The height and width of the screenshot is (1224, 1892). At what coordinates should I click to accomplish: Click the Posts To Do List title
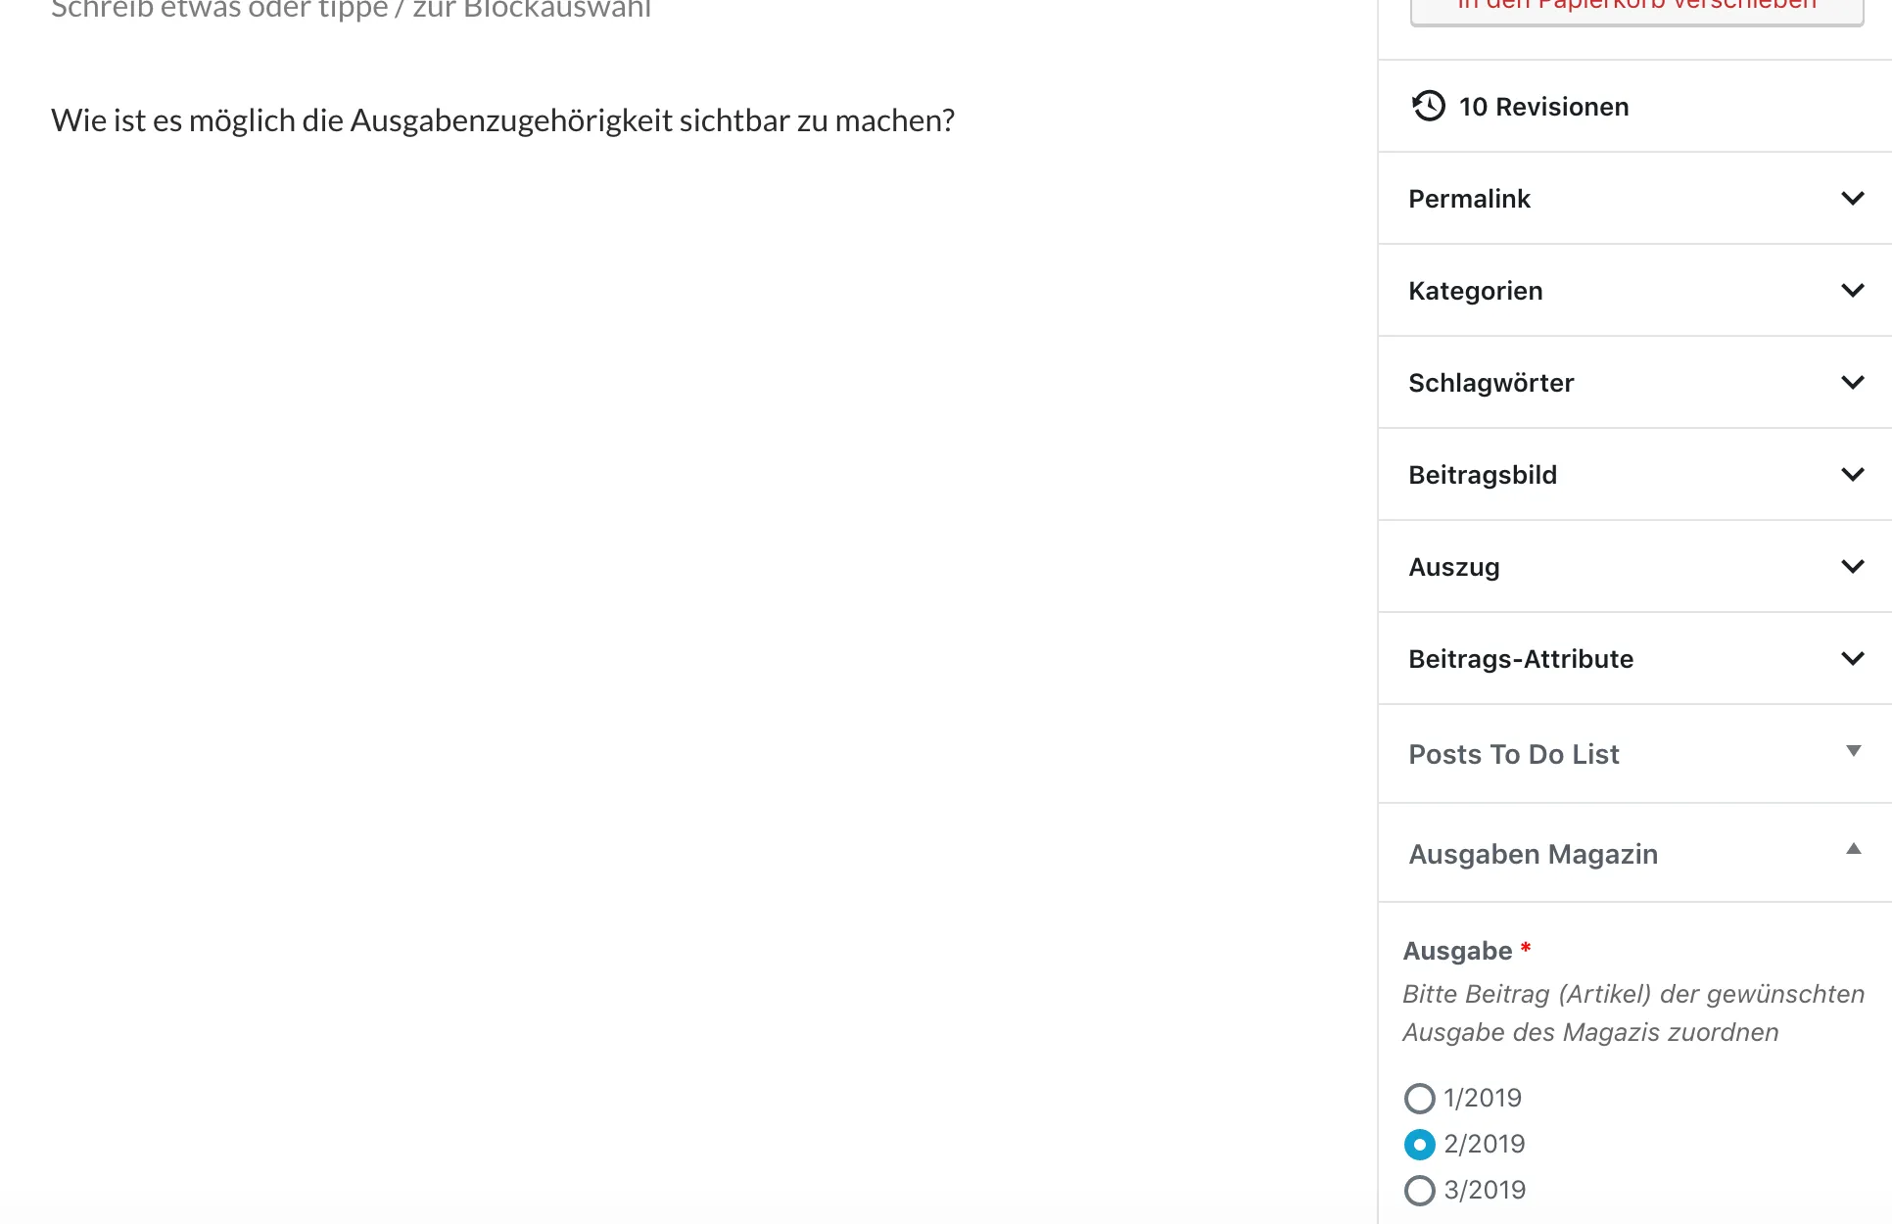(1513, 754)
